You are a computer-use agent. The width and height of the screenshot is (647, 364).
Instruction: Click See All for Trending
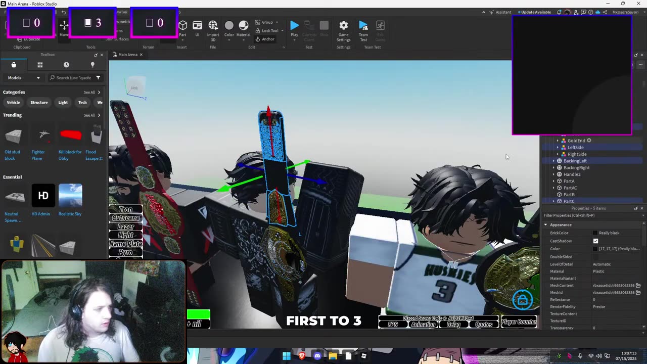click(92, 115)
